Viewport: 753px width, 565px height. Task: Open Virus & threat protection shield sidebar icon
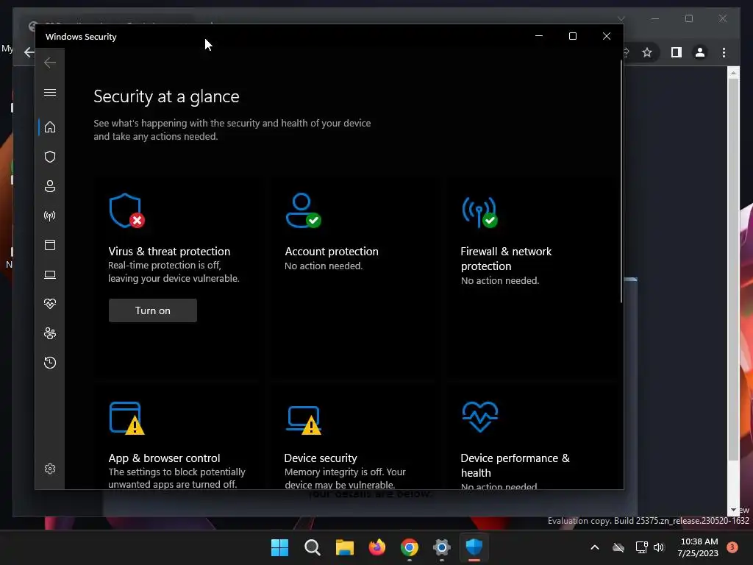click(x=50, y=157)
